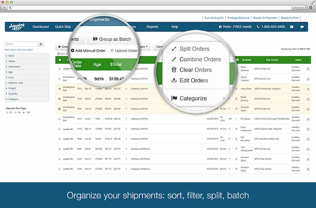Click the Edit Orders download icon

click(174, 80)
